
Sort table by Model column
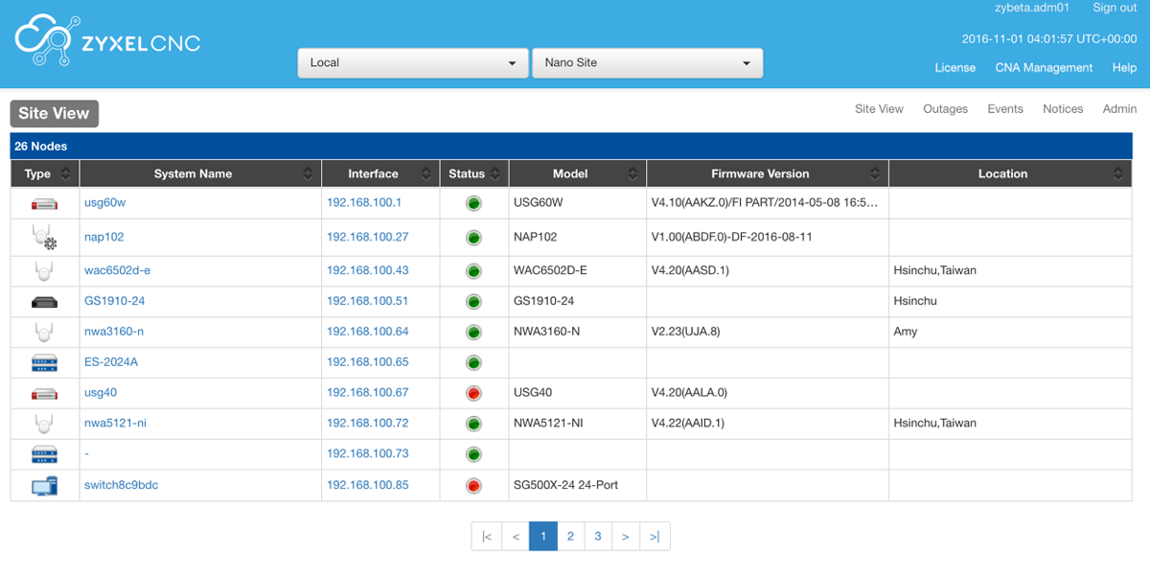(x=577, y=173)
